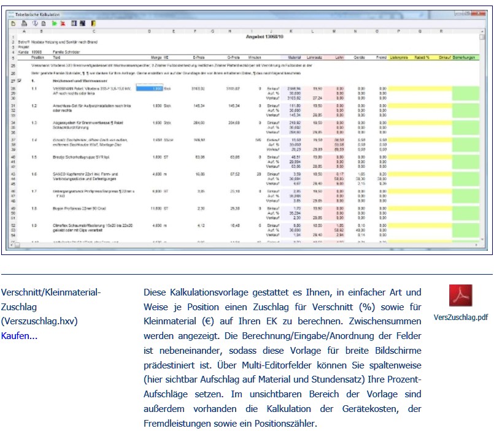
Task: Click the Kaufen... link
Action: 19,337
